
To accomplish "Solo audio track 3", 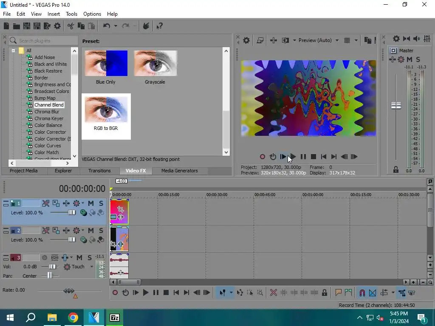I will (x=90, y=258).
